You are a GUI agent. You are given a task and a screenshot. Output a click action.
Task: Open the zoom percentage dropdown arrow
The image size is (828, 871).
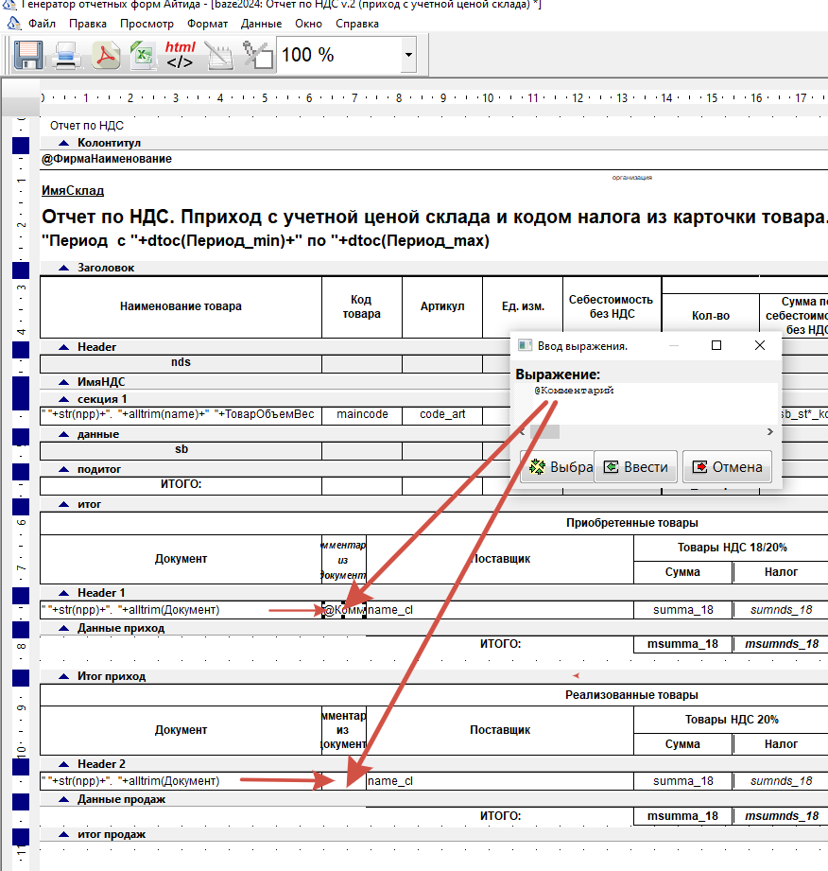coord(408,55)
